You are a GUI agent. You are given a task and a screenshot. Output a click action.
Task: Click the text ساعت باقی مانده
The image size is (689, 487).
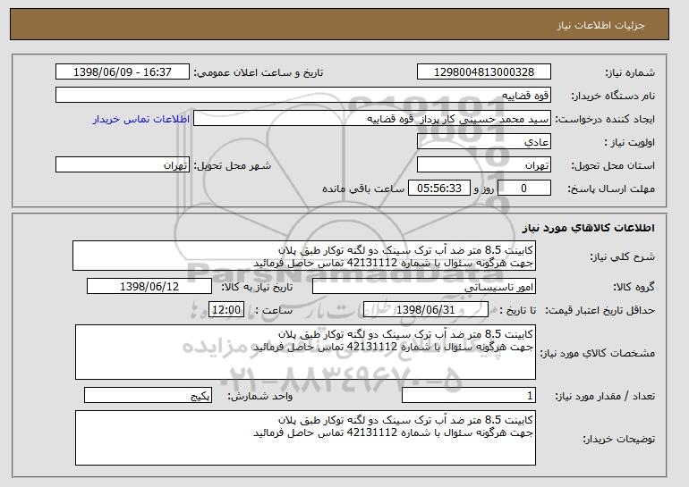(363, 189)
